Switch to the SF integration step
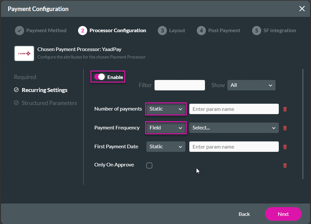Image resolution: width=311 pixels, height=224 pixels. 279,31
